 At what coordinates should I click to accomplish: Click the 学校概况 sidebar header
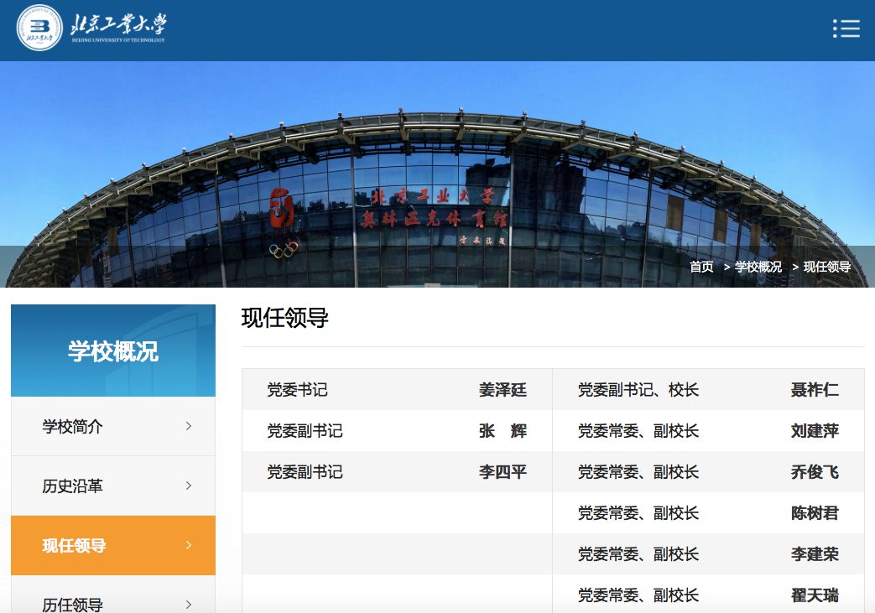113,351
